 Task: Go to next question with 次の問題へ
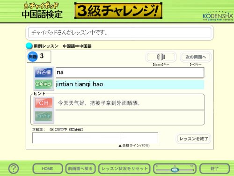click(x=196, y=57)
